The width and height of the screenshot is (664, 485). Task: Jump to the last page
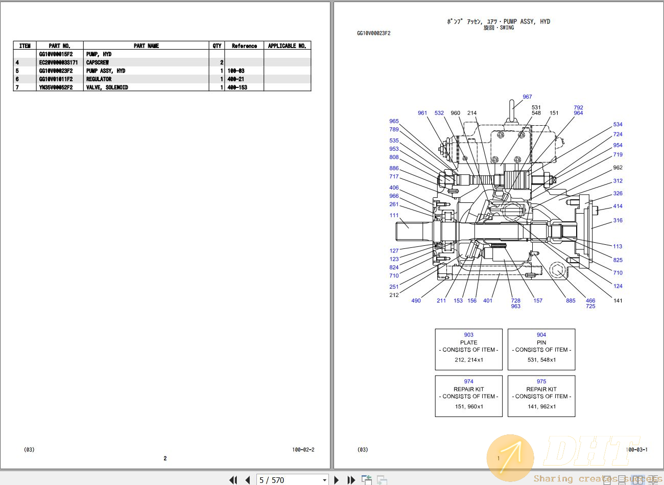pyautogui.click(x=351, y=480)
